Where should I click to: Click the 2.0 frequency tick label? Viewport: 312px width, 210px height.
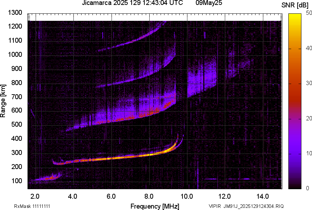tap(35, 197)
